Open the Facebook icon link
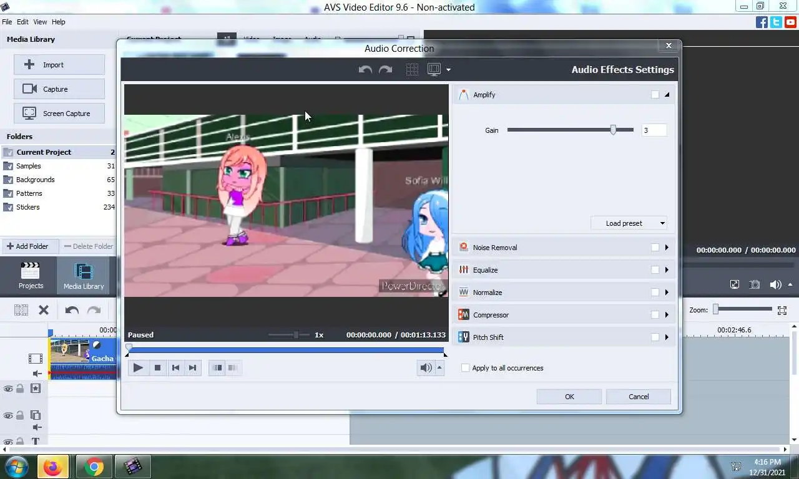This screenshot has width=799, height=479. tap(762, 22)
